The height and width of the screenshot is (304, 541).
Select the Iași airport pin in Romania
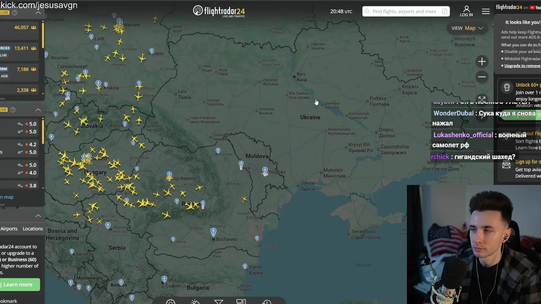tap(241, 164)
